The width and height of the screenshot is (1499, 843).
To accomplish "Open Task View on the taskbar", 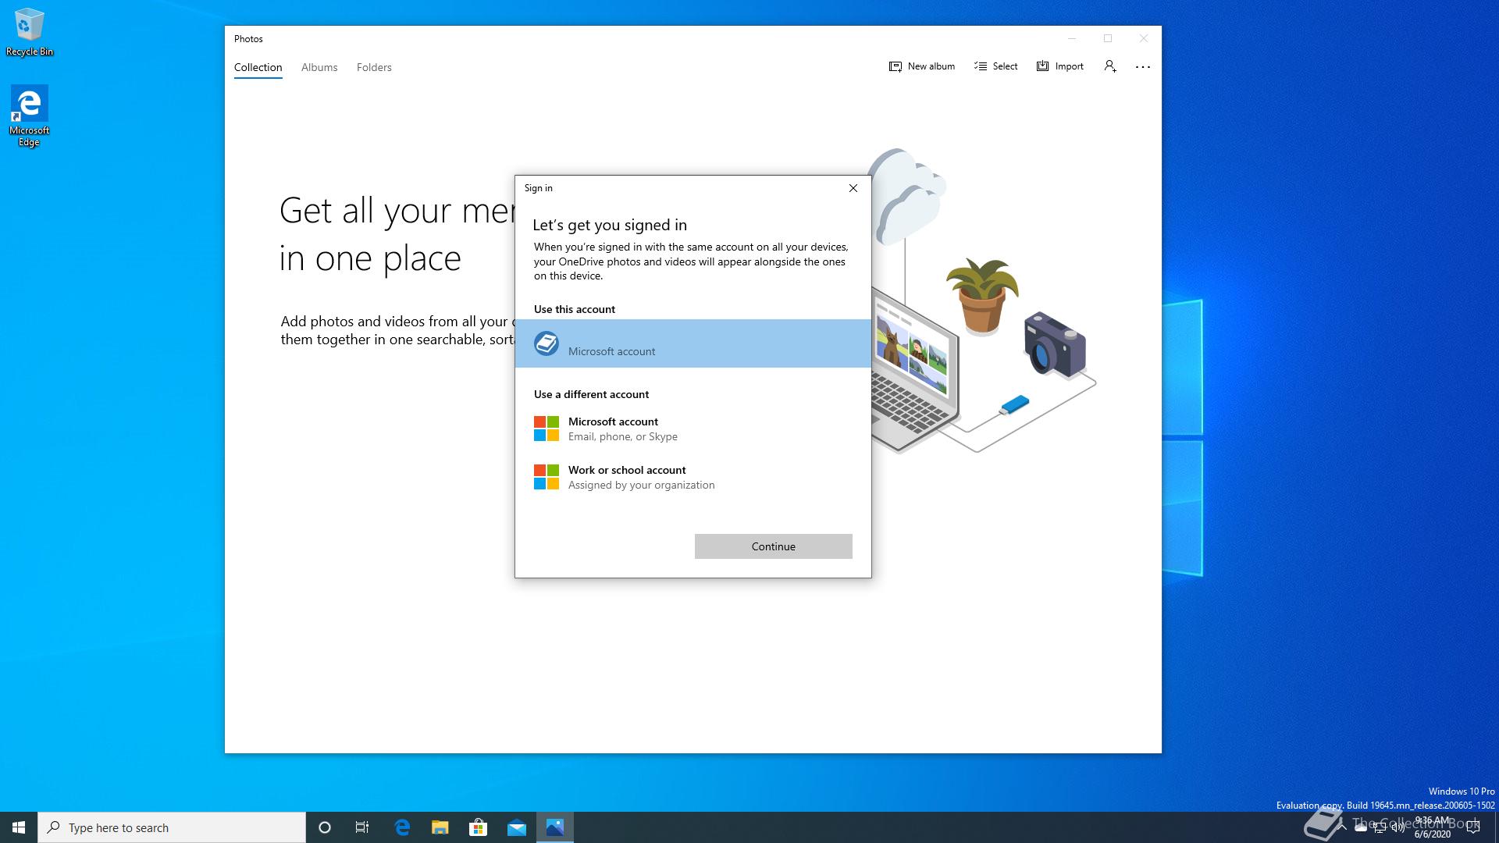I will click(362, 827).
